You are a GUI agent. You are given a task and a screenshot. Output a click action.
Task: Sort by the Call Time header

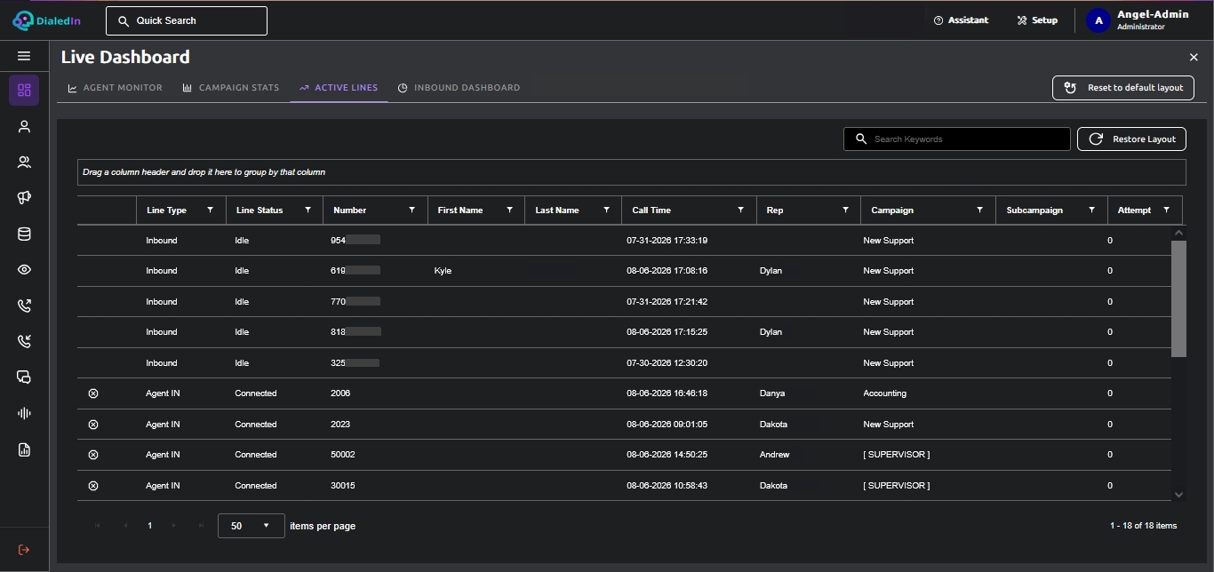651,211
